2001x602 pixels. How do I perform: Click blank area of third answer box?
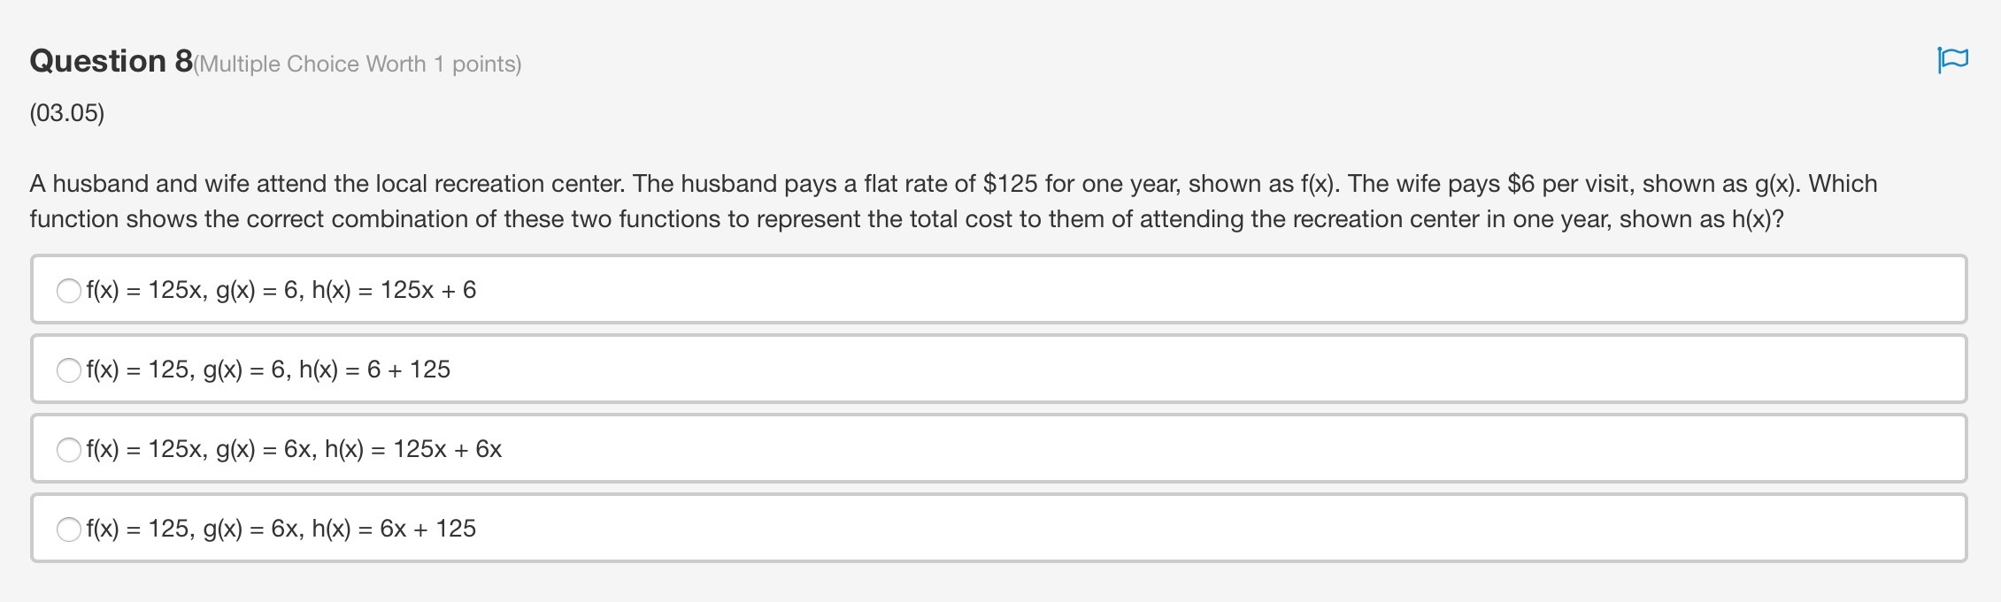[x=1151, y=449]
